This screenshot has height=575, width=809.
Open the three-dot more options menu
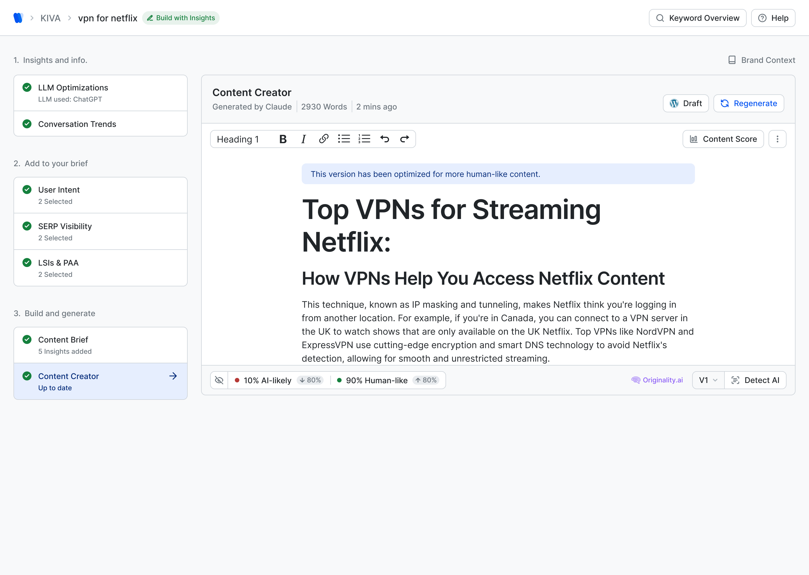click(777, 139)
